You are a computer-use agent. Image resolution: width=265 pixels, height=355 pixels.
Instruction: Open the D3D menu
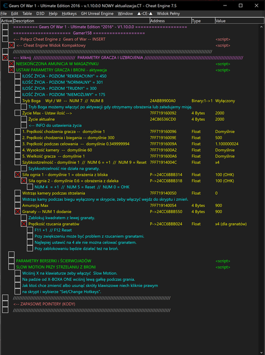pyautogui.click(x=41, y=13)
